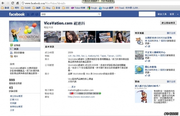Open the COSTCO page thumbnail icon
Screen dimensions: 180x116
click(139, 41)
